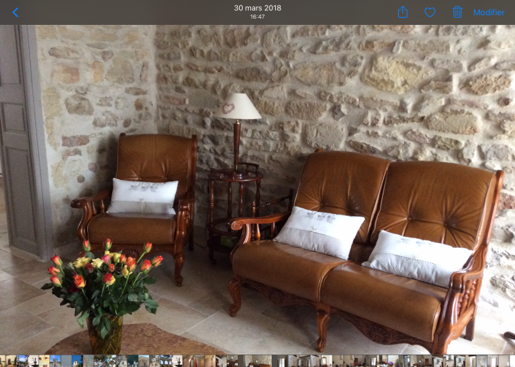The width and height of the screenshot is (515, 367).
Task: Open the share sheet icon
Action: [x=403, y=12]
